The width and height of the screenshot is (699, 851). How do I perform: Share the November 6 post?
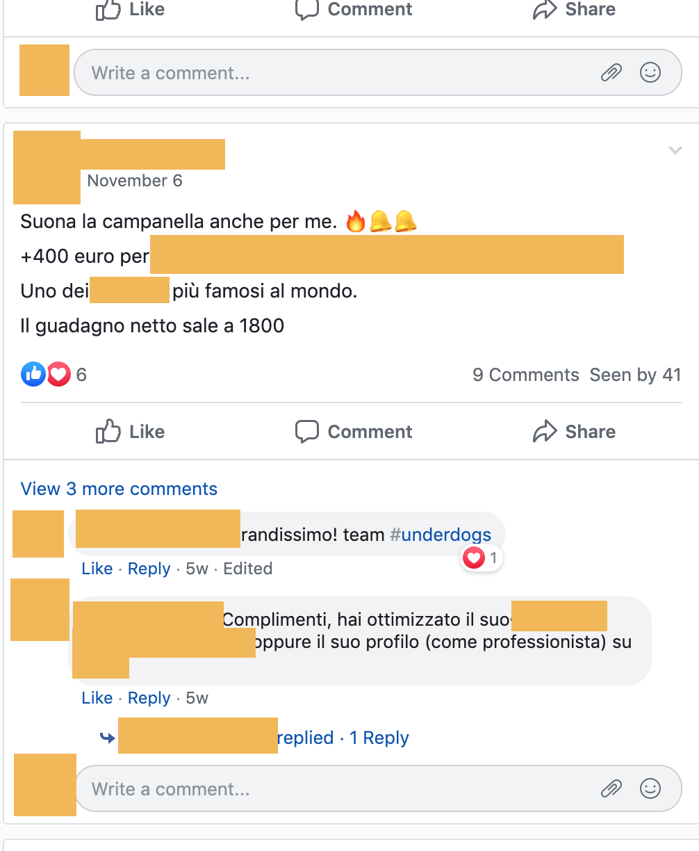tap(574, 432)
